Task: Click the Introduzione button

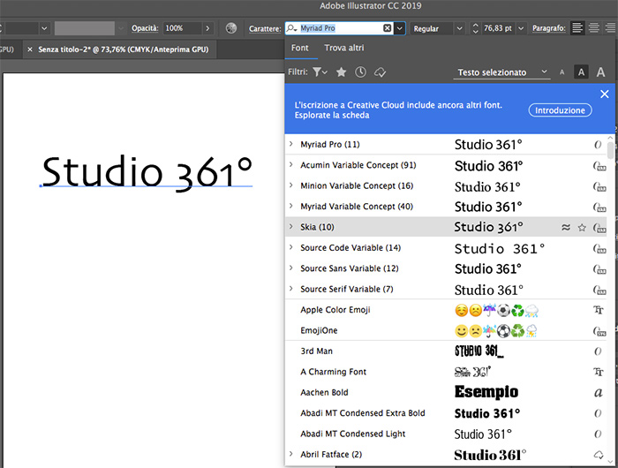Action: pyautogui.click(x=560, y=110)
